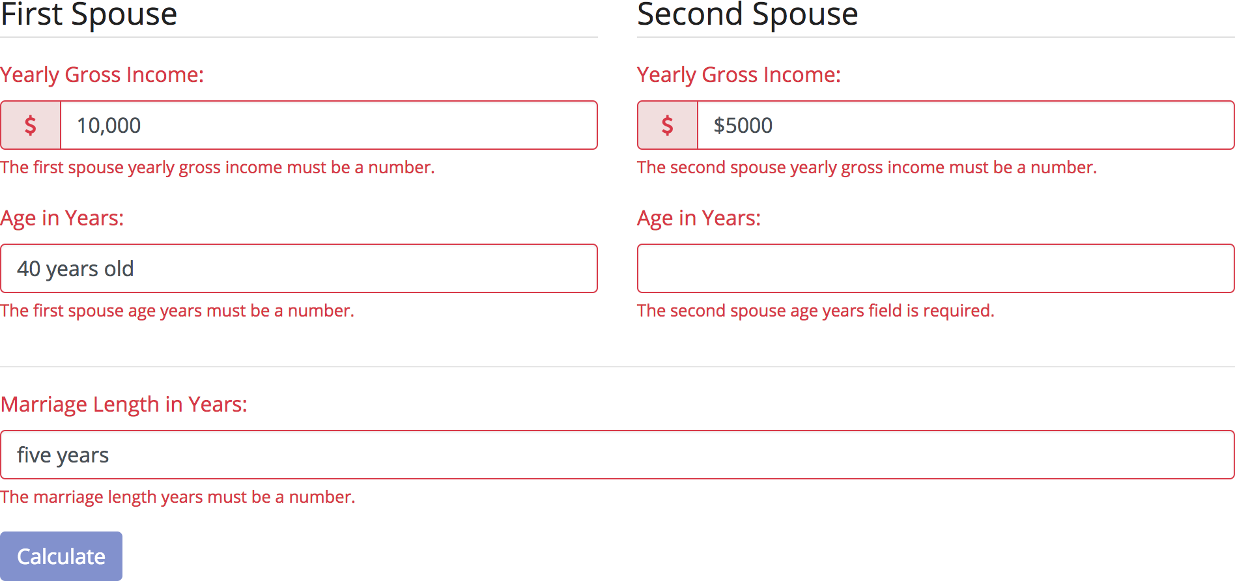Click the 'first spouse age years must be a number' error
The height and width of the screenshot is (581, 1235).
(x=177, y=311)
